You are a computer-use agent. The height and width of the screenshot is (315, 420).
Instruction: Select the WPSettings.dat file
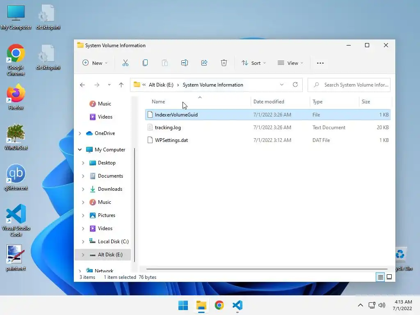point(267,140)
